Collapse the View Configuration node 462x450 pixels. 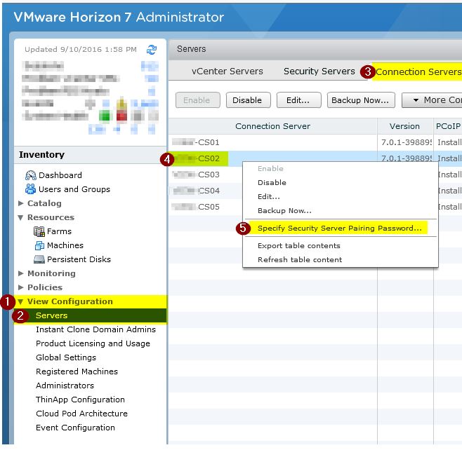[x=20, y=301]
